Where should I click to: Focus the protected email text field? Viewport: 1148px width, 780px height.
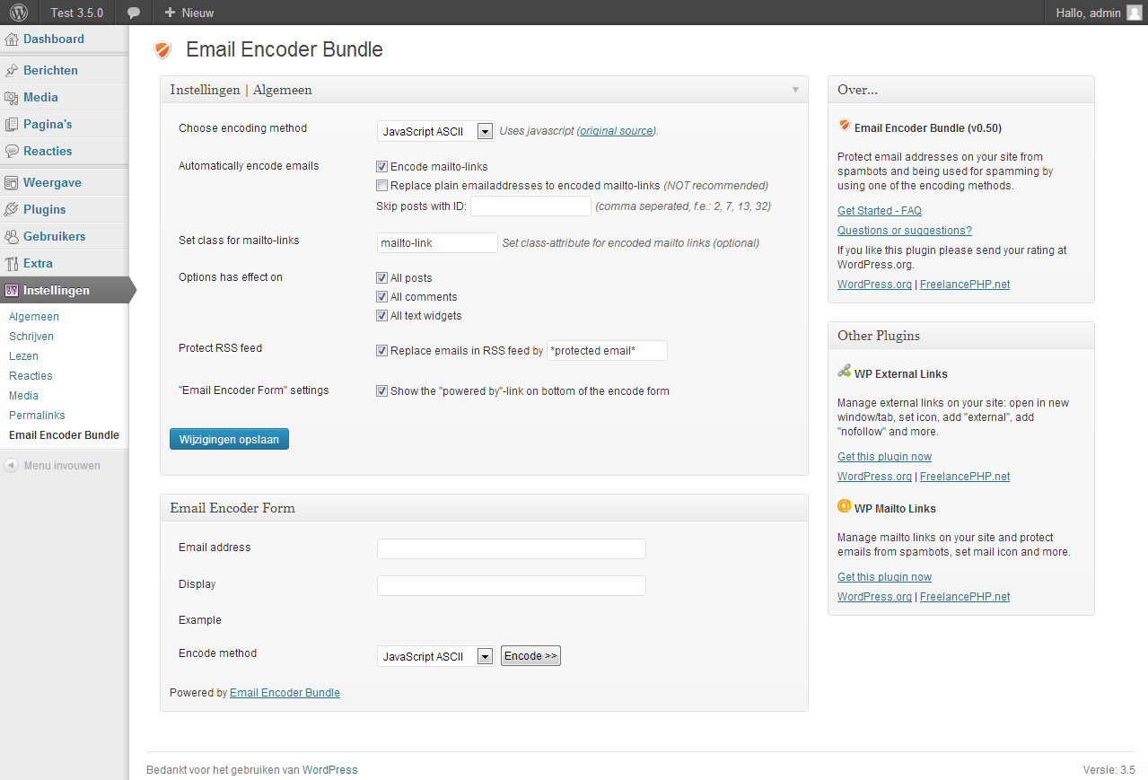(x=607, y=351)
